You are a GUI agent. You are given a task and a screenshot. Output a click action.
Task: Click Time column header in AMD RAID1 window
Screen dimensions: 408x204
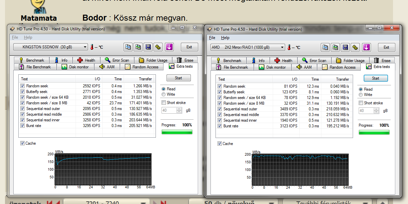(310, 79)
